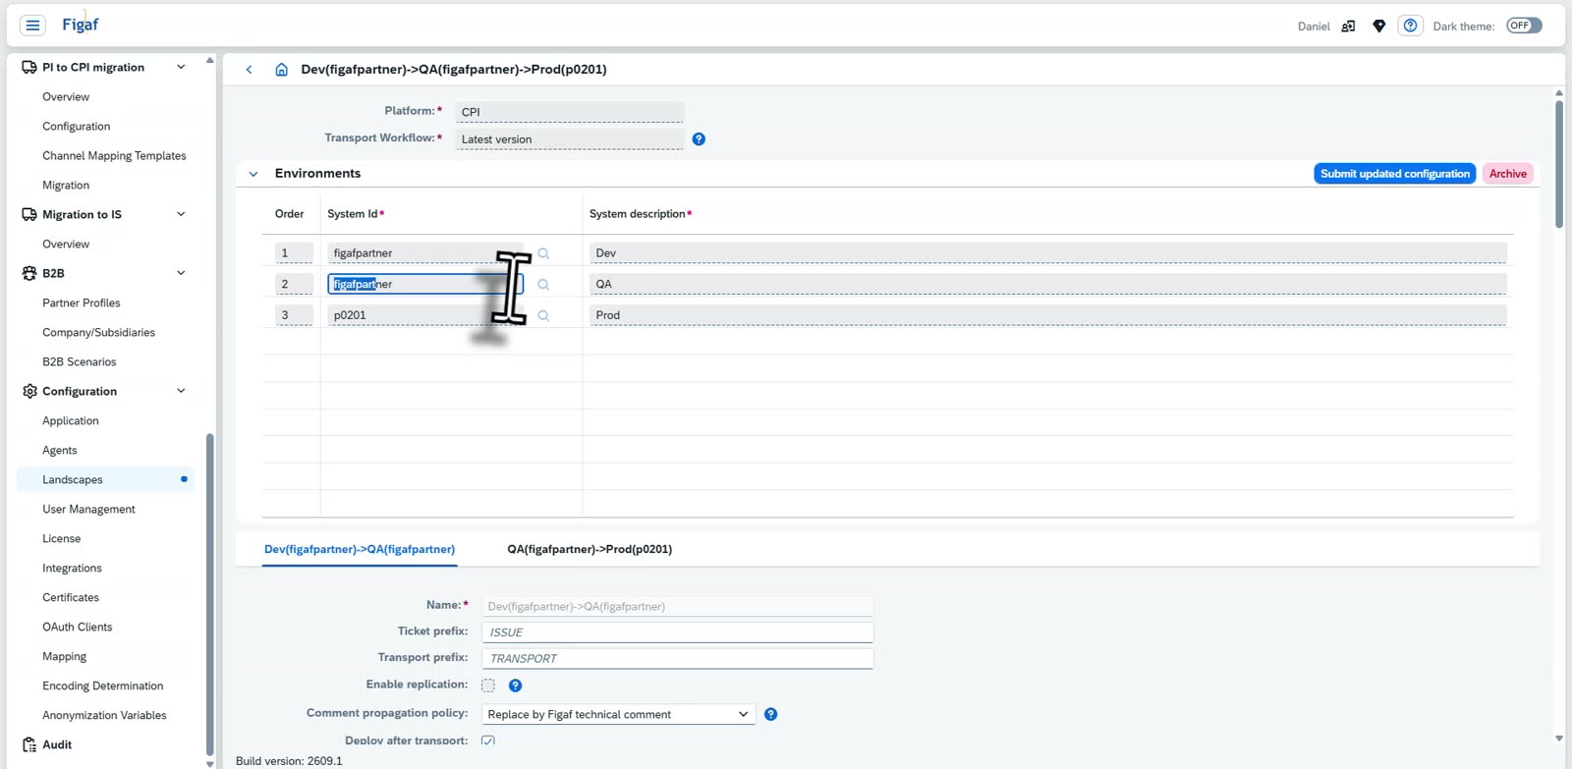Search system for Prod environment row
This screenshot has height=769, width=1572.
[543, 316]
